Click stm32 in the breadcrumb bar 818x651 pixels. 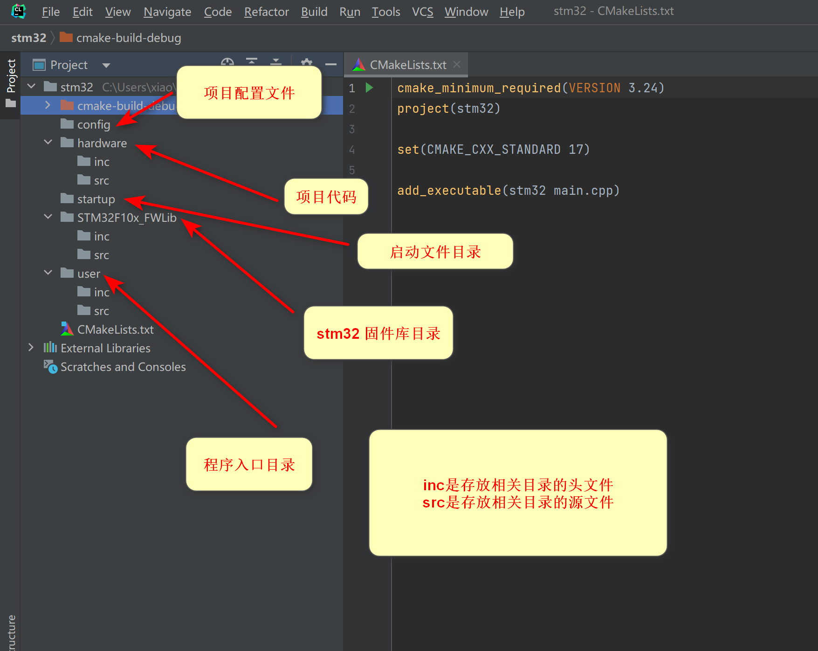point(28,38)
